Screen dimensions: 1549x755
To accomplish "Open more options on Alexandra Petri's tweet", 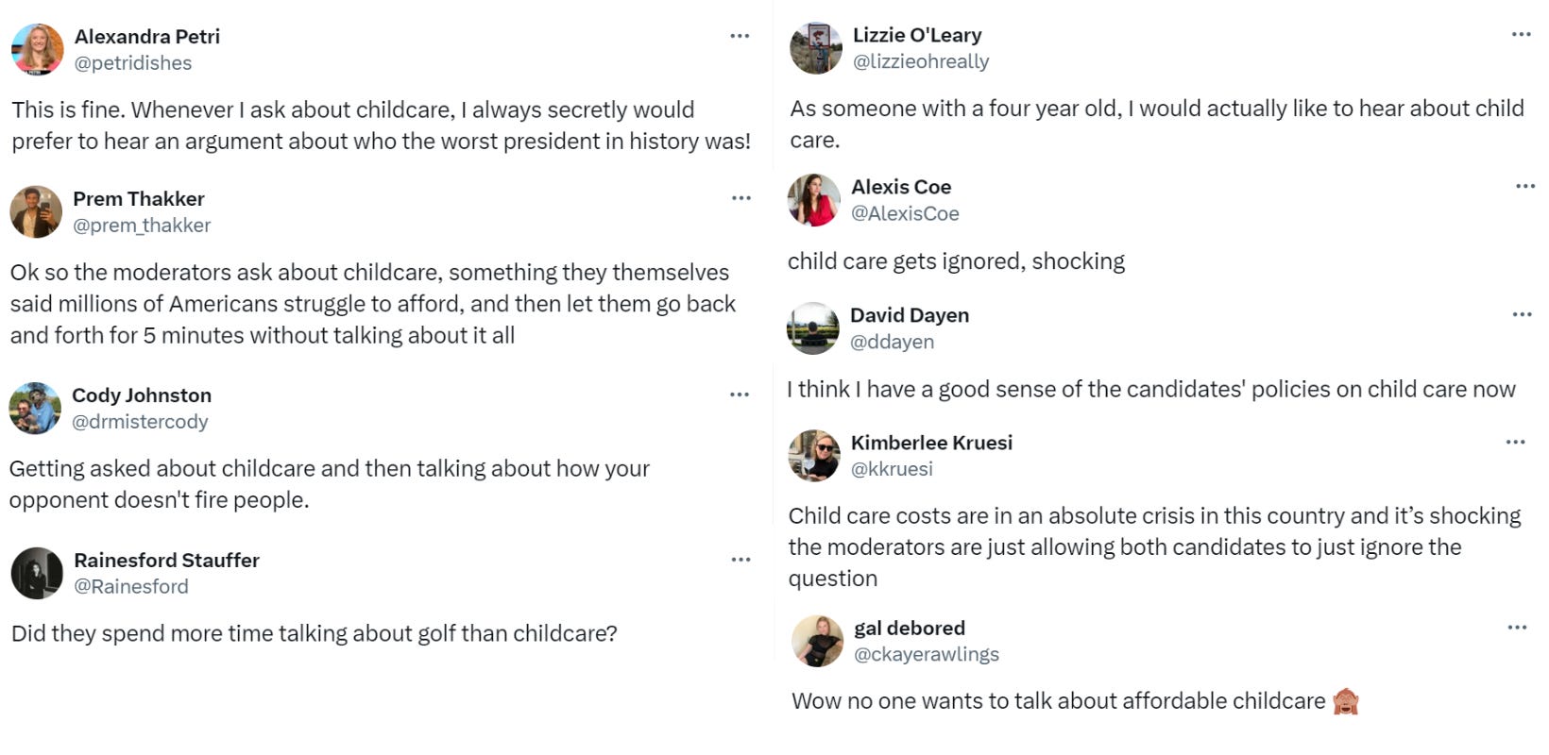I will (x=740, y=36).
